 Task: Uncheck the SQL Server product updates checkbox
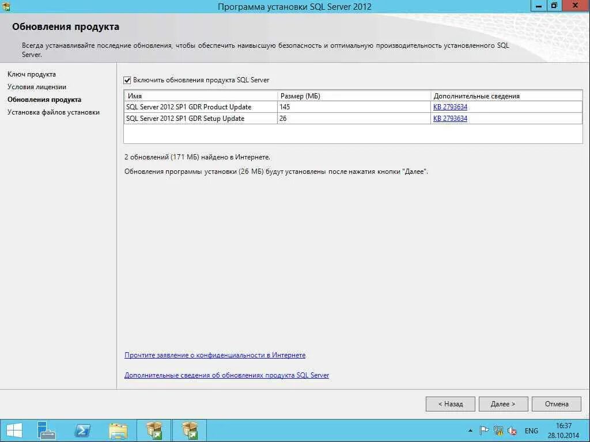point(127,80)
